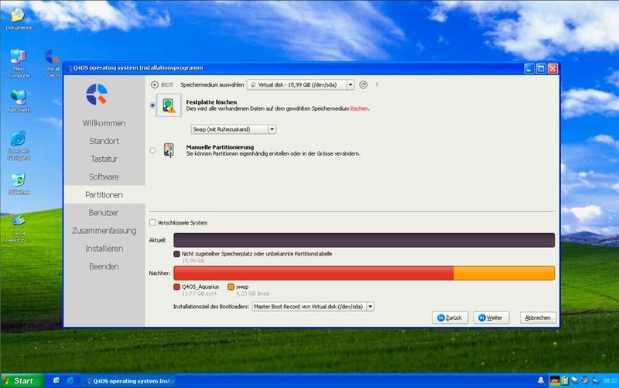Select the Partitionen step
Viewport: 619px width, 388px height.
[x=104, y=195]
